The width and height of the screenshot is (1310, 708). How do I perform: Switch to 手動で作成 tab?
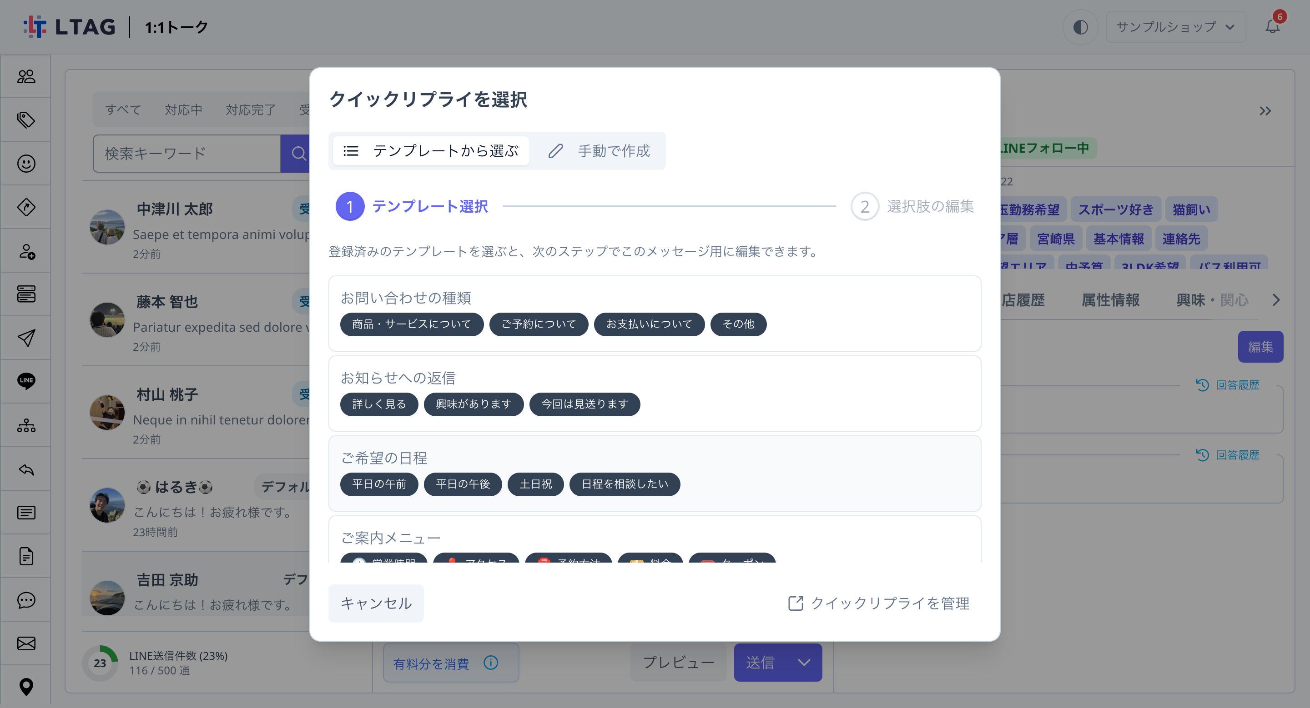coord(599,151)
